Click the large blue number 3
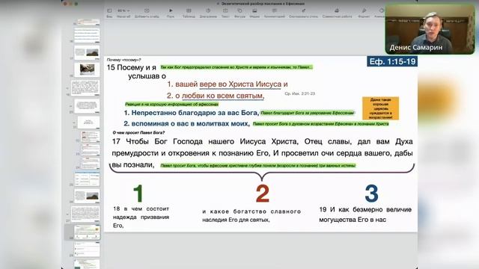 point(371,194)
